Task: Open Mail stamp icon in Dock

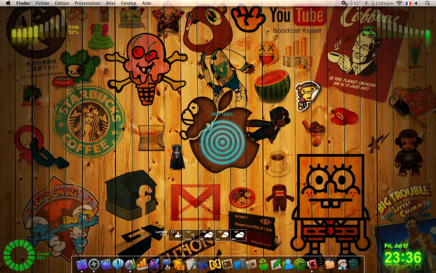Action: click(x=106, y=265)
